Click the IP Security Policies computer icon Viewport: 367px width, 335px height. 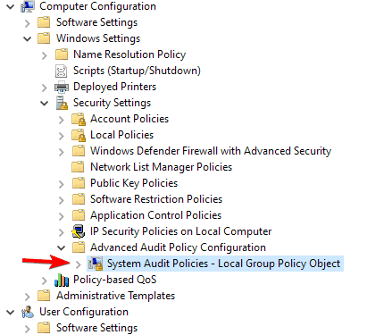79,231
